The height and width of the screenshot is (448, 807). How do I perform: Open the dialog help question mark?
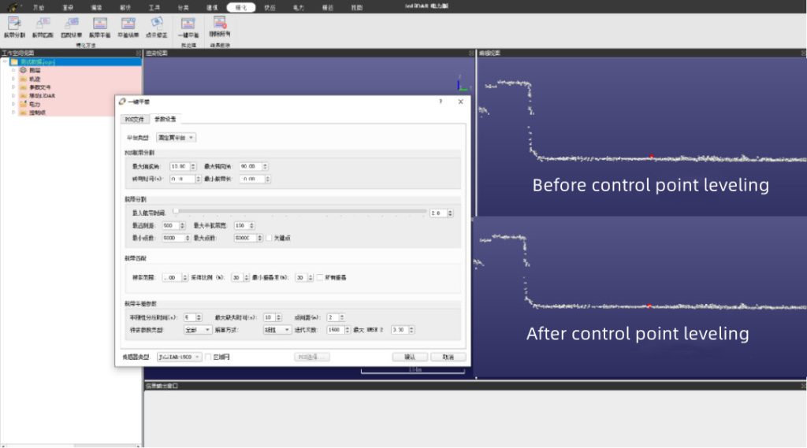tap(441, 102)
